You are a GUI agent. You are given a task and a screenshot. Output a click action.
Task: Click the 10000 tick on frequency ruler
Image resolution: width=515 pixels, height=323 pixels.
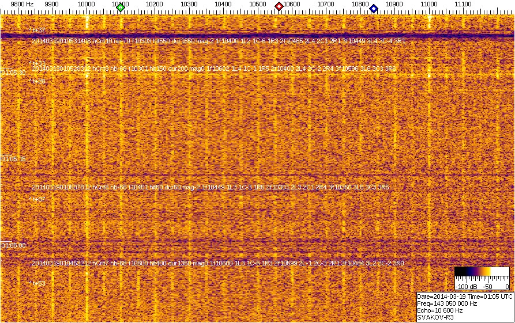coord(87,5)
